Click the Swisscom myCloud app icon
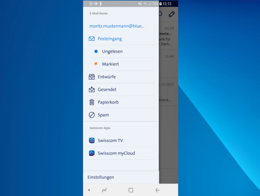This screenshot has width=260, height=196. pos(92,153)
